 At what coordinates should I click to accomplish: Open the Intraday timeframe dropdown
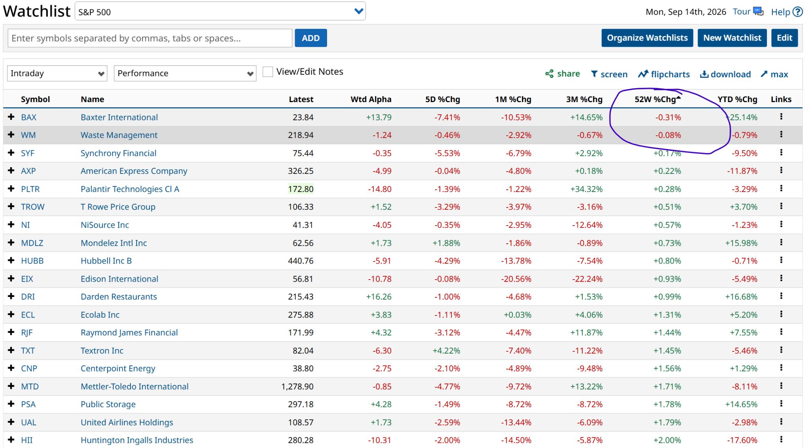click(x=57, y=73)
